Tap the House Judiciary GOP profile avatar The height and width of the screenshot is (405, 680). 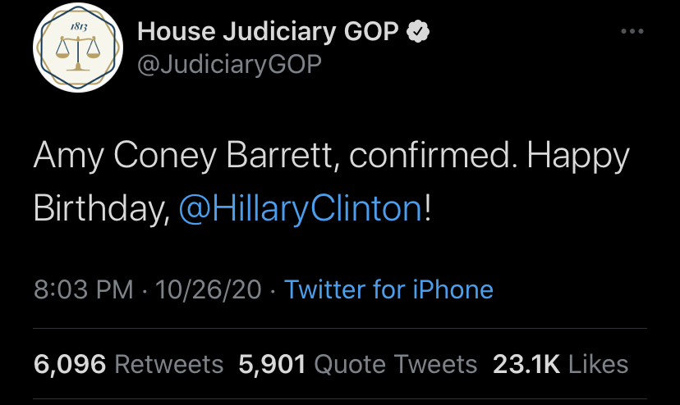tap(78, 48)
